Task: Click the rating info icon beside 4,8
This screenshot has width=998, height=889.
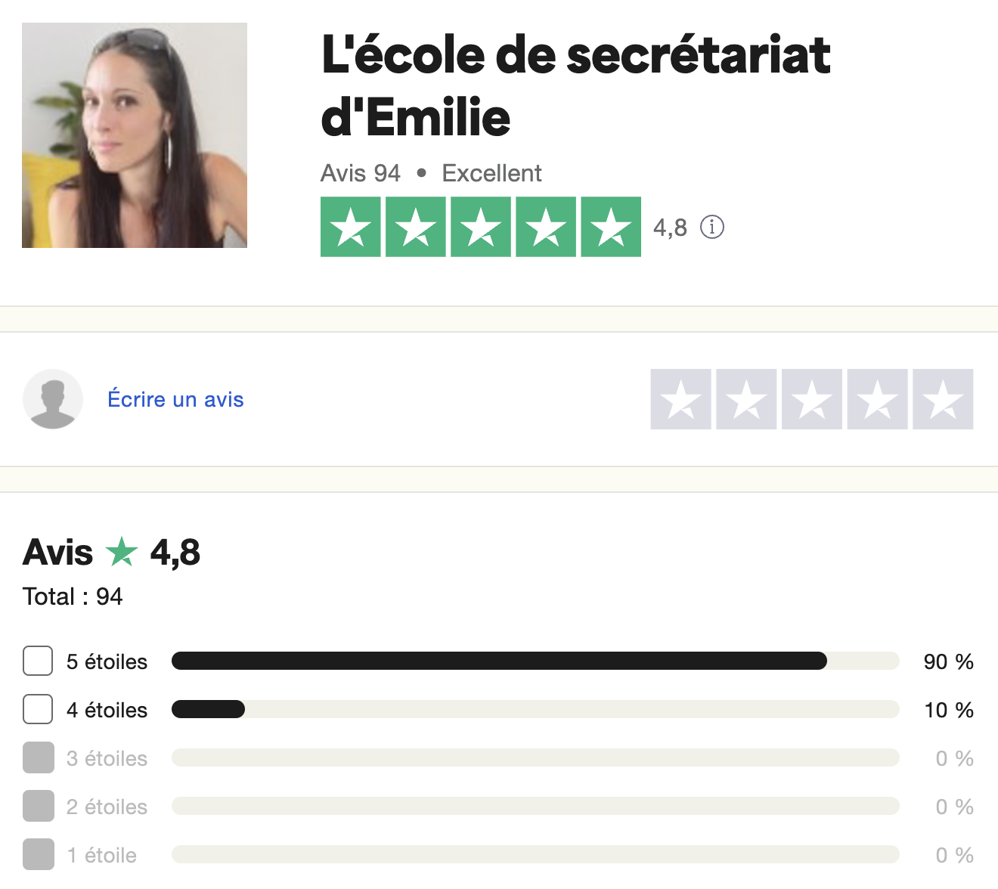Action: 711,227
